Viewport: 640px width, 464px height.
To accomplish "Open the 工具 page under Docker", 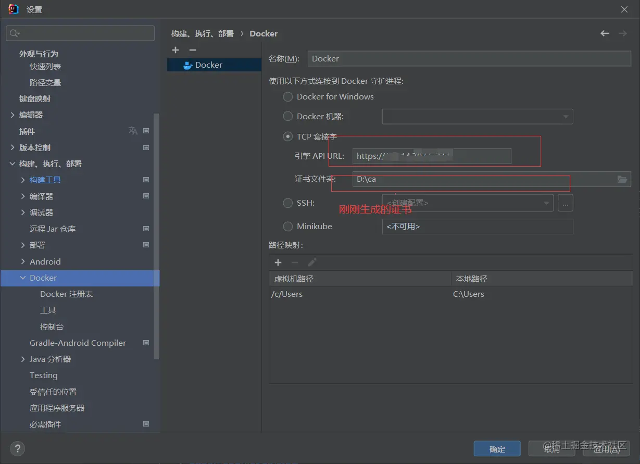I will [48, 310].
